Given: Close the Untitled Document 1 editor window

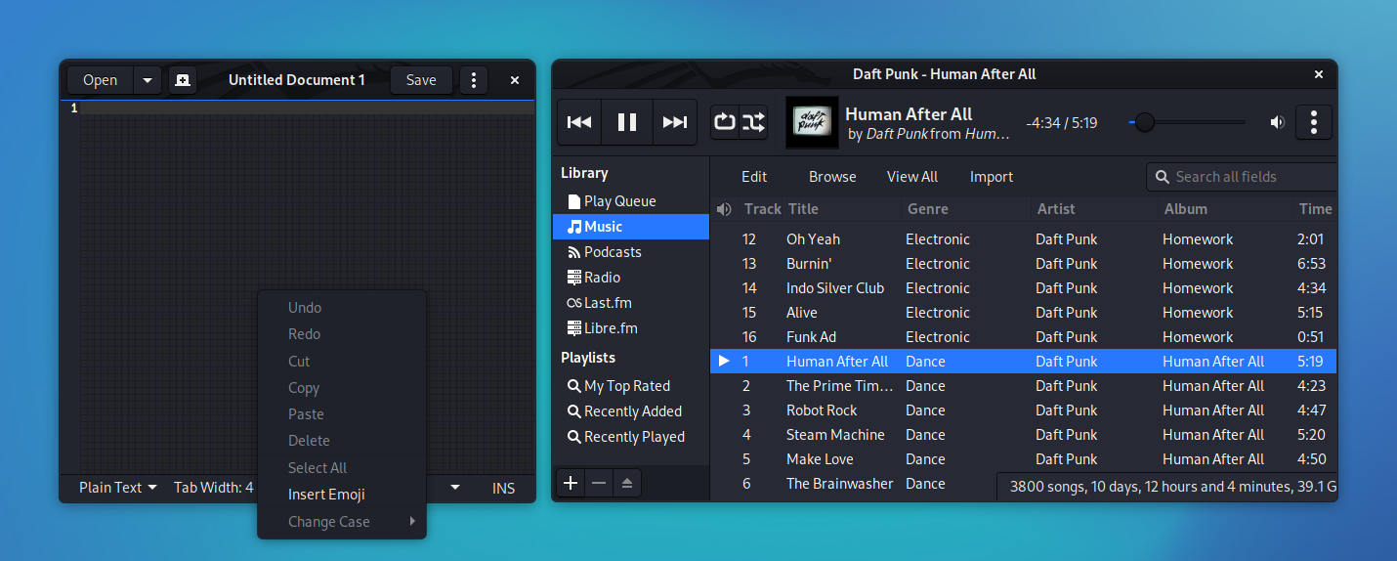Looking at the screenshot, I should [515, 80].
